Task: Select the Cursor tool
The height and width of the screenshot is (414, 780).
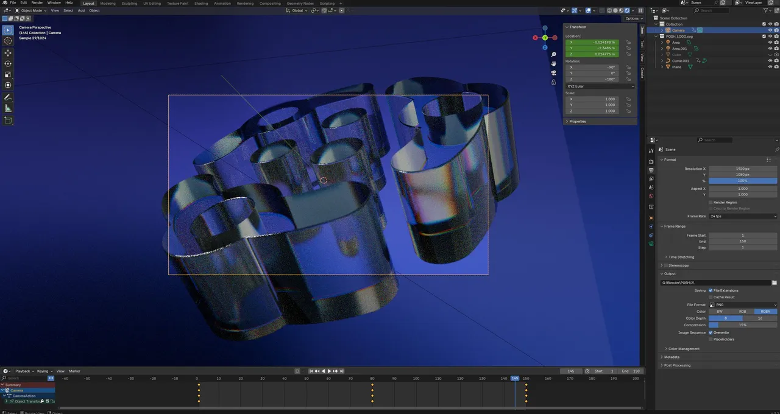Action: click(8, 41)
